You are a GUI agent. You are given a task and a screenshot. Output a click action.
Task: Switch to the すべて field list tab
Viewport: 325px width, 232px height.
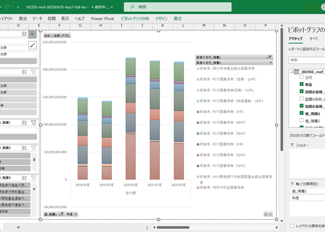314,39
